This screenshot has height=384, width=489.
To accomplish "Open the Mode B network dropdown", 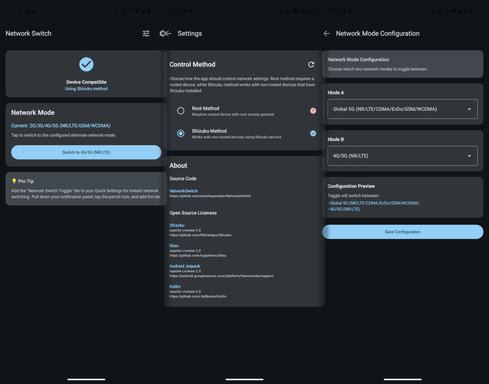I will (x=402, y=156).
